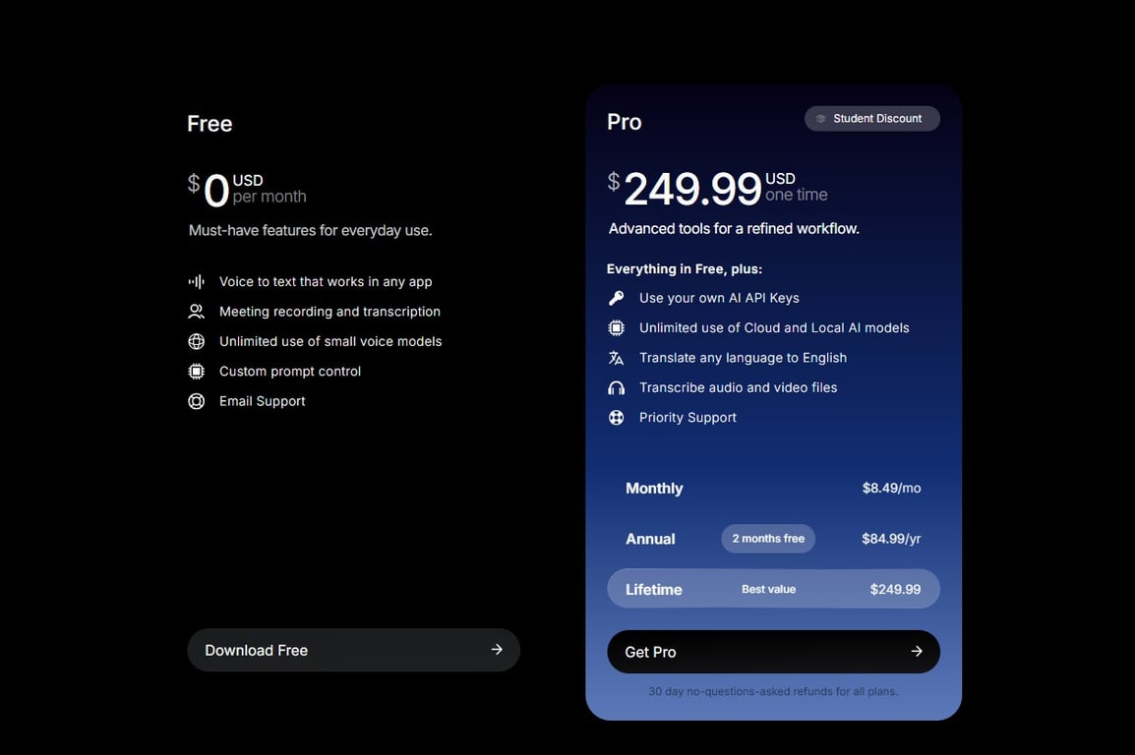Click the Best value label on Lifetime
1135x755 pixels.
(x=768, y=590)
